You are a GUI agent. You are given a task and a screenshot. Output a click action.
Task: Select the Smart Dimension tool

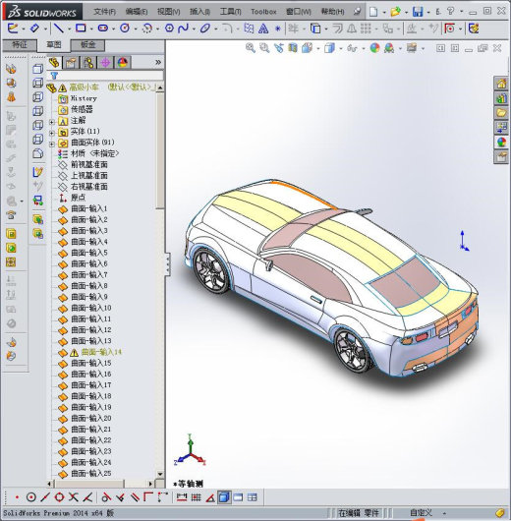tap(34, 29)
